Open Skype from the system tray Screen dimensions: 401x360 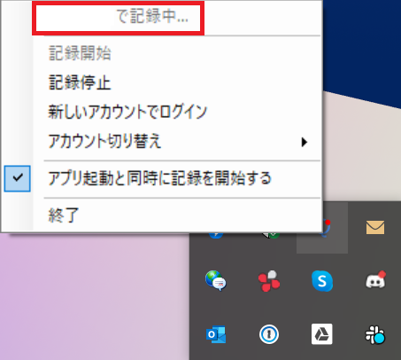[322, 281]
